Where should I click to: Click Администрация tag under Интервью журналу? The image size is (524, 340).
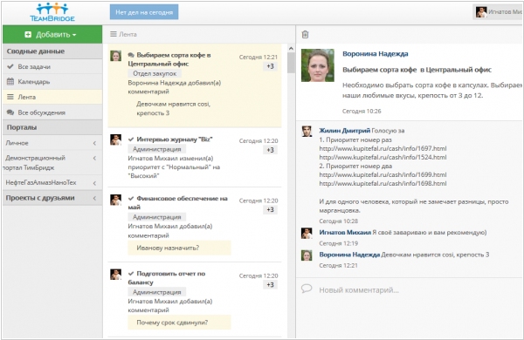tap(156, 149)
